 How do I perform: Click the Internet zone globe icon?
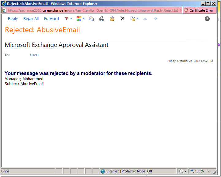(x=103, y=171)
